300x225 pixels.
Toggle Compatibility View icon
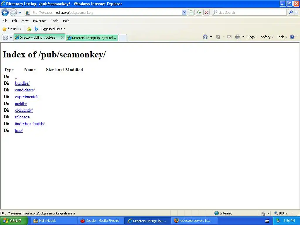[x=191, y=13]
